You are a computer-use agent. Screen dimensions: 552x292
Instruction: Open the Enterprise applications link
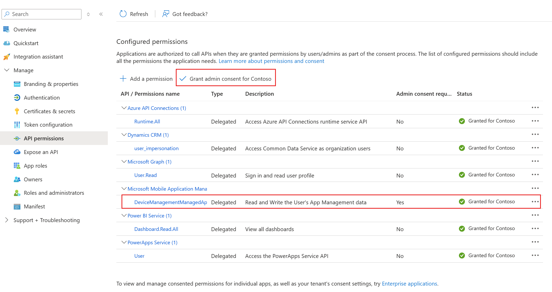pyautogui.click(x=409, y=284)
